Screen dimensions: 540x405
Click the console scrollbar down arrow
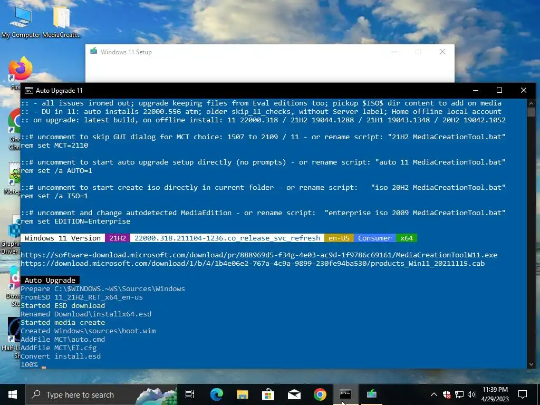(x=531, y=364)
